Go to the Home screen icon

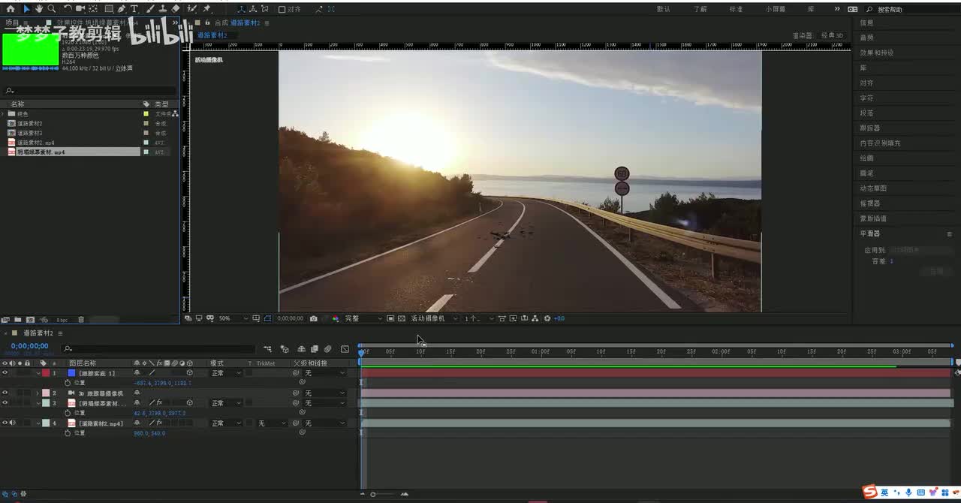tap(11, 9)
